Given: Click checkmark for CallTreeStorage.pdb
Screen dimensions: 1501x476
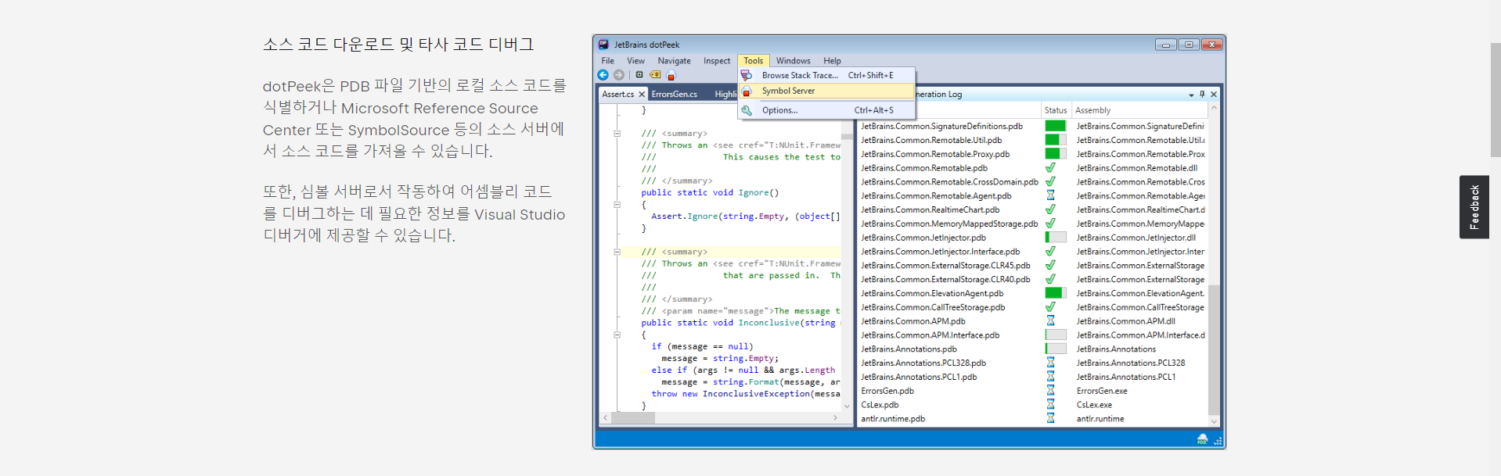Looking at the screenshot, I should coord(1050,307).
